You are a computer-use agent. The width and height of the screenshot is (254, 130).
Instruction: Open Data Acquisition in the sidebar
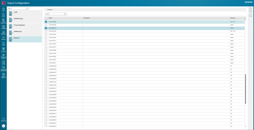click(x=4, y=49)
